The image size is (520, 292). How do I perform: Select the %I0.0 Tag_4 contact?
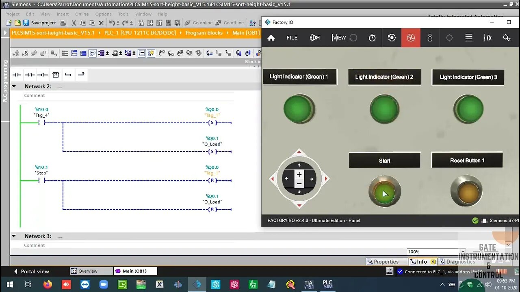click(x=41, y=122)
